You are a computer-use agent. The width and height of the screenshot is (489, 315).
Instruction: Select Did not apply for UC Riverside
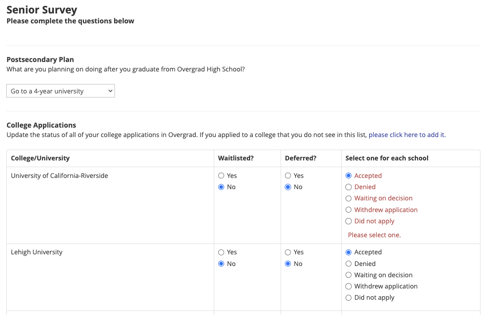coord(348,221)
